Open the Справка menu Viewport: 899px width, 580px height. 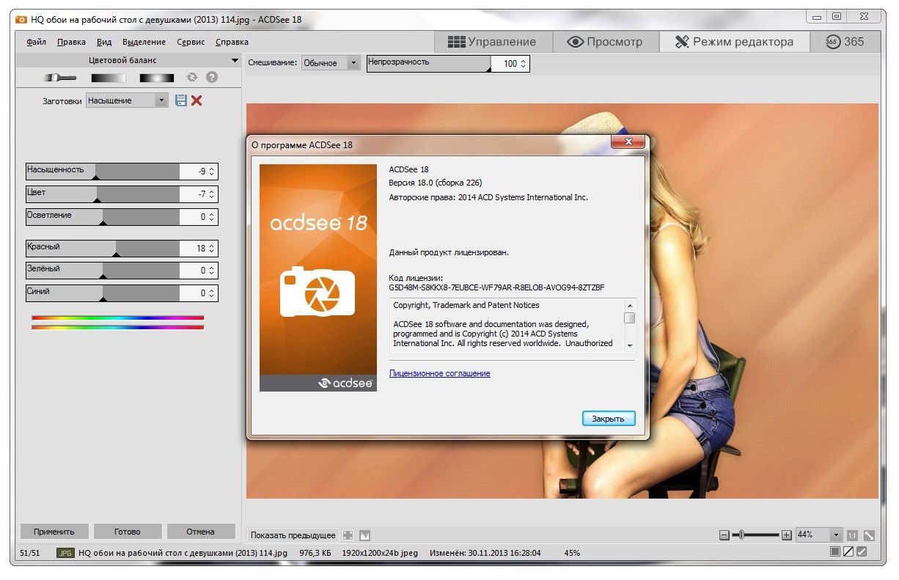(x=232, y=43)
